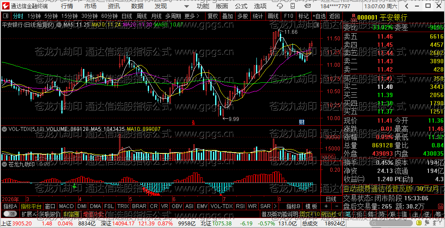Open 图文F10 tab
Image resolution: width=445 pixels, height=228 pixels.
tap(309, 214)
